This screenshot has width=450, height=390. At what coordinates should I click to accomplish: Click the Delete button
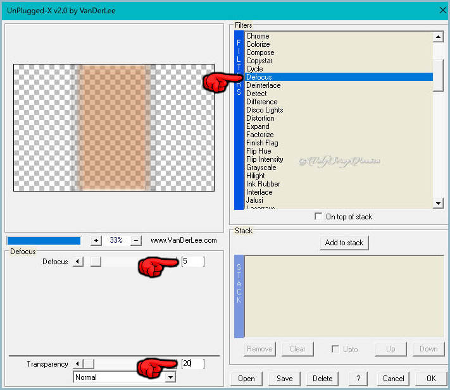tap(322, 379)
